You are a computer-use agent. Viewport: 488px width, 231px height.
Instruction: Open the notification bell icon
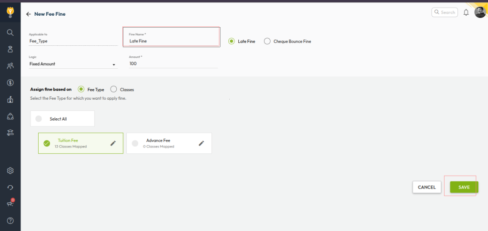pos(466,12)
